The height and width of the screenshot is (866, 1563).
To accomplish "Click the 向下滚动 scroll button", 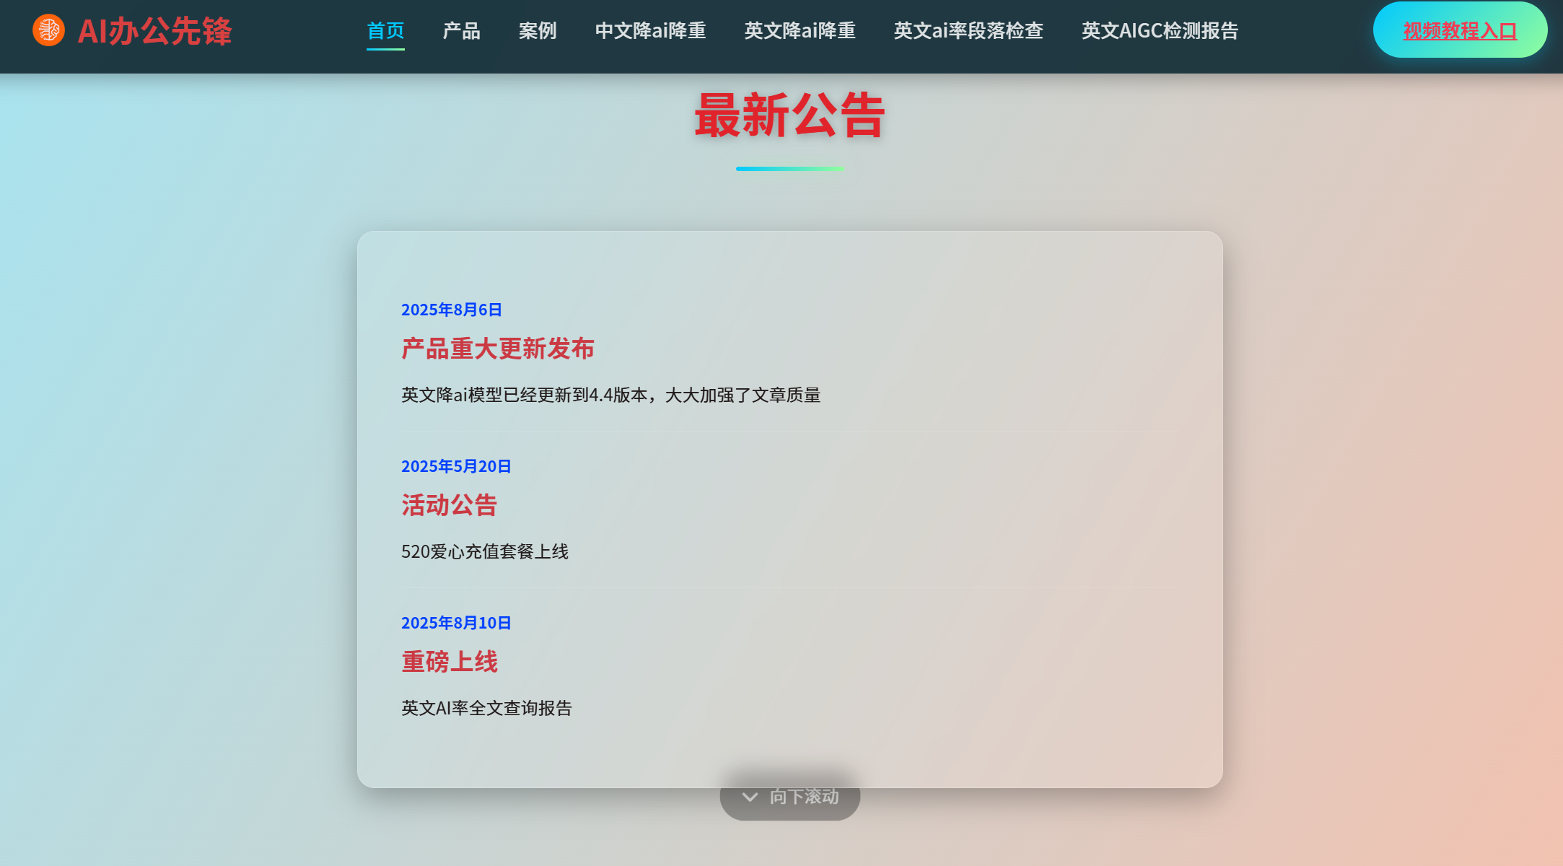I will (789, 796).
